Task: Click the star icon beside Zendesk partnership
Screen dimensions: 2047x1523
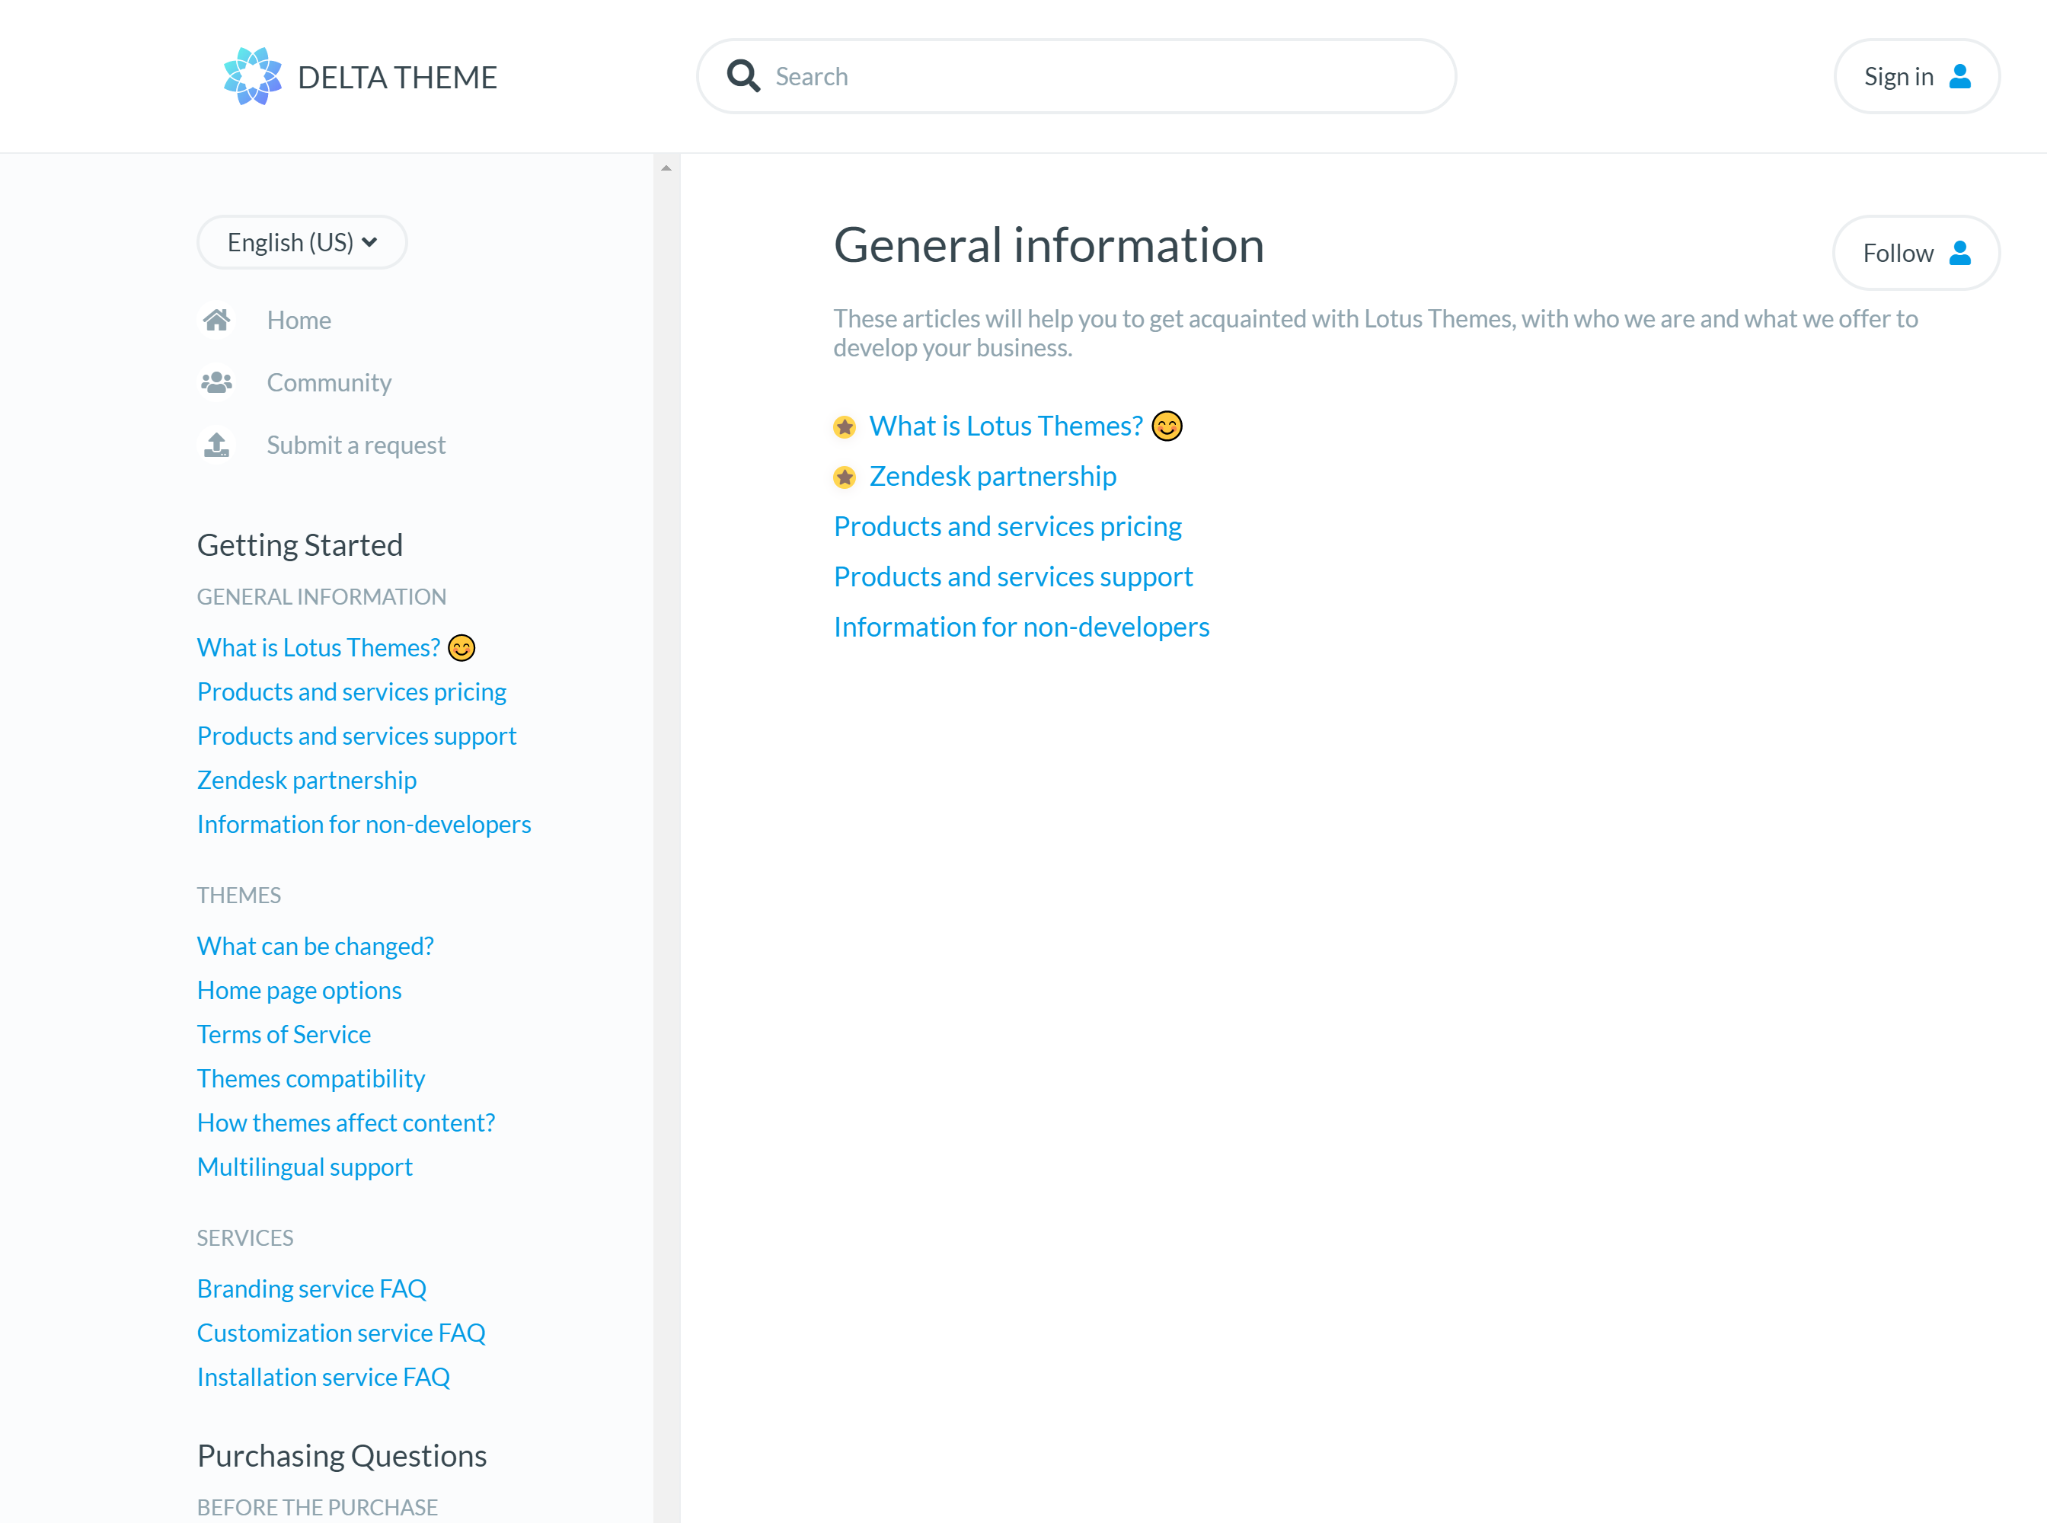Action: [845, 477]
